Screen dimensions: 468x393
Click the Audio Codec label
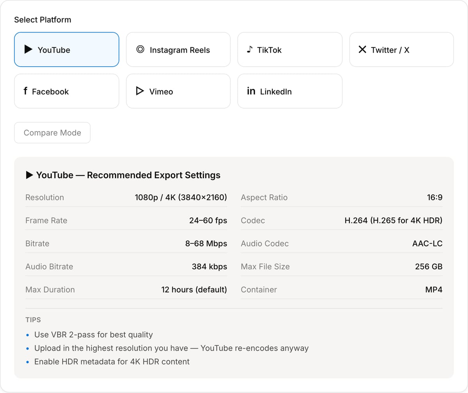pyautogui.click(x=265, y=243)
